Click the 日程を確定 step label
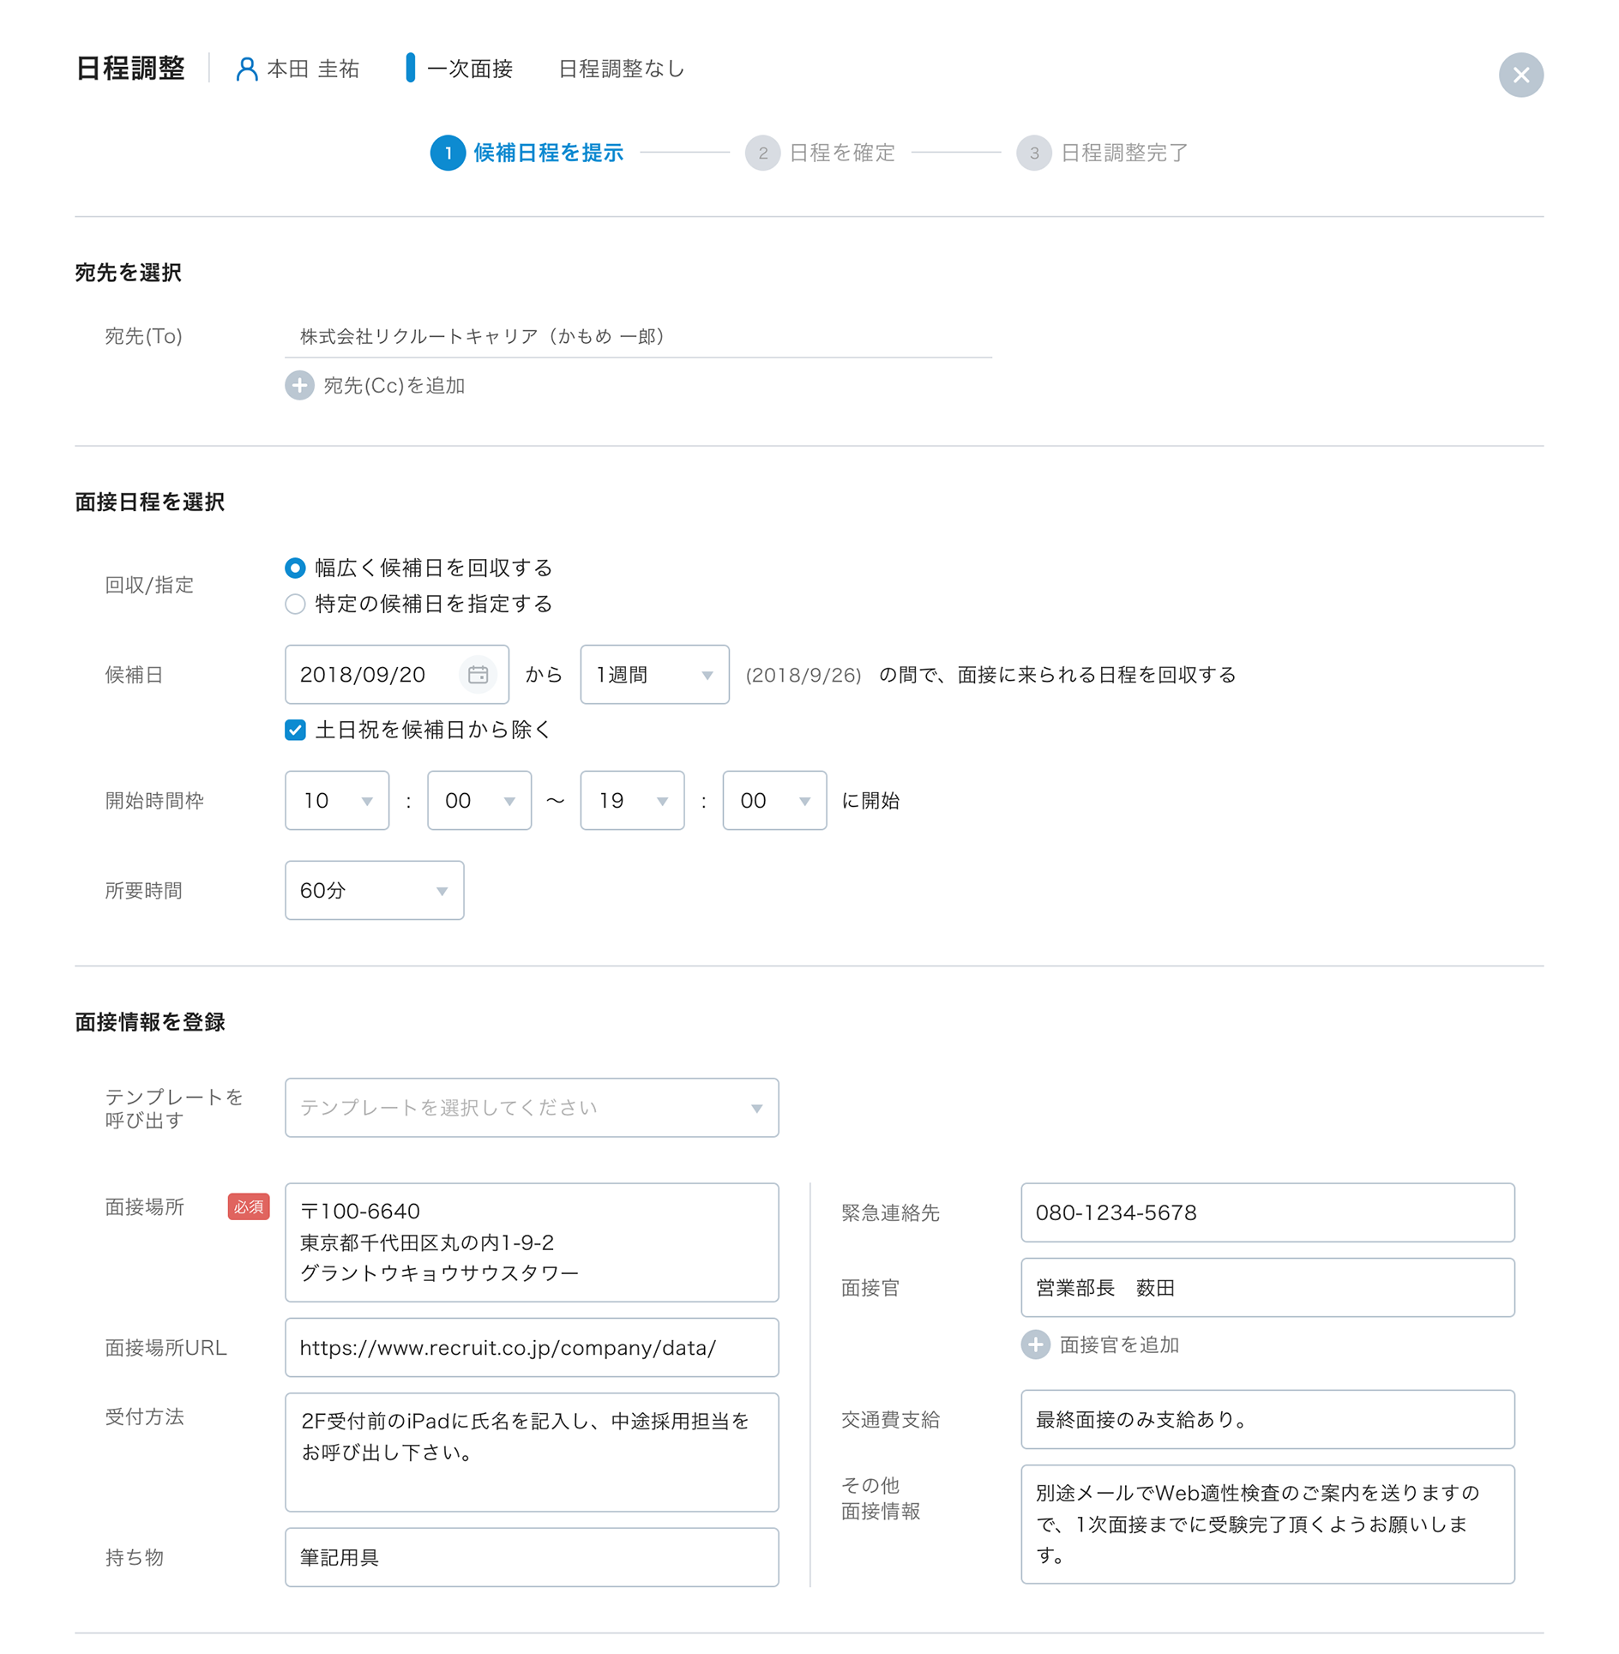This screenshot has height=1654, width=1619. [x=841, y=153]
